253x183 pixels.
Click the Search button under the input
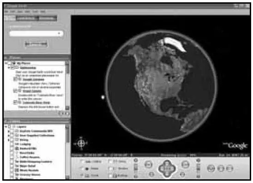point(36,44)
